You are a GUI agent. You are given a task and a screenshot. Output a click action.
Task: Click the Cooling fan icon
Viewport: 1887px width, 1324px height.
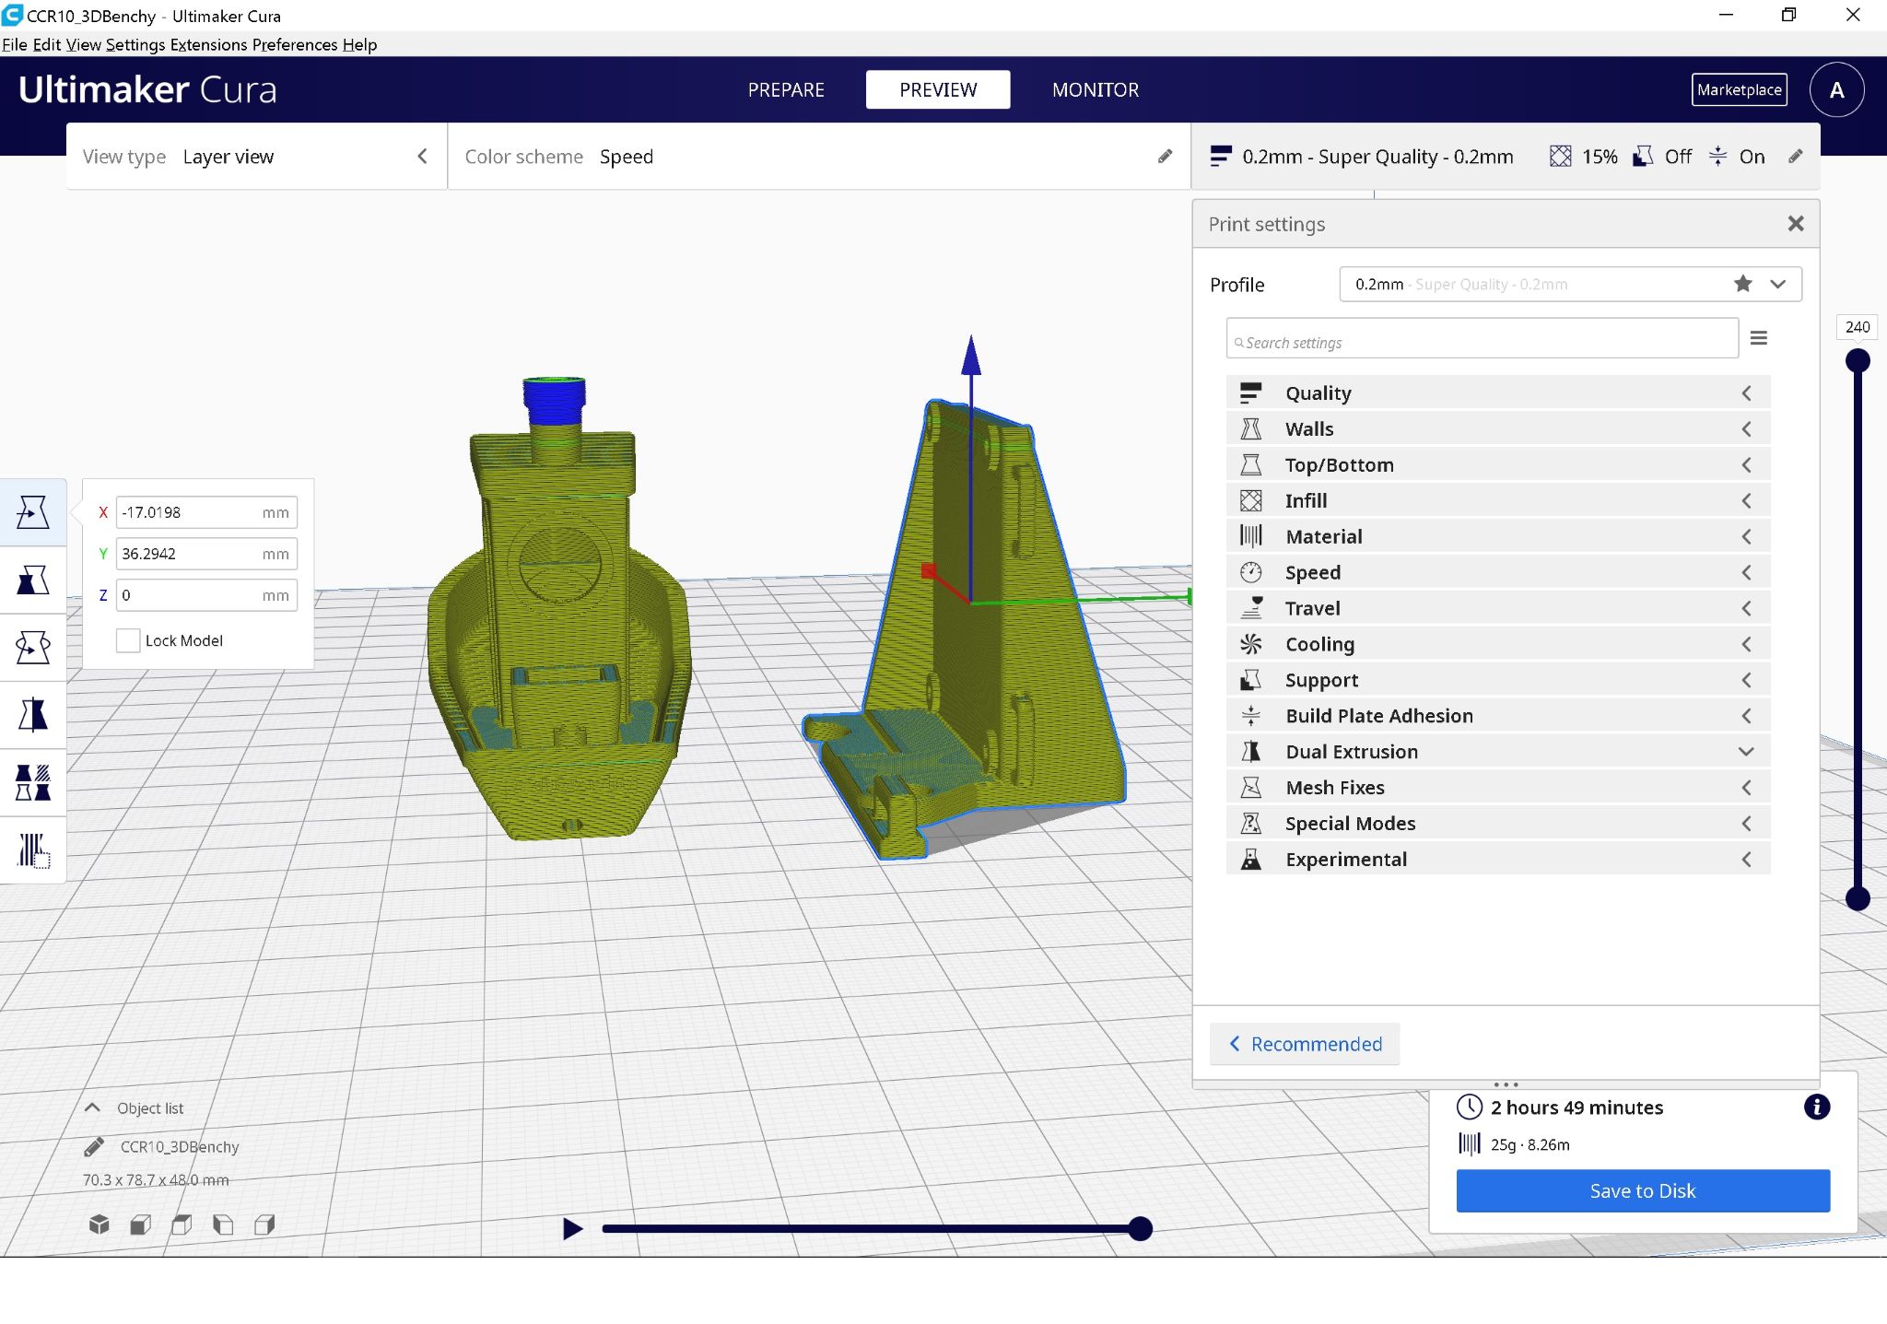pyautogui.click(x=1250, y=644)
